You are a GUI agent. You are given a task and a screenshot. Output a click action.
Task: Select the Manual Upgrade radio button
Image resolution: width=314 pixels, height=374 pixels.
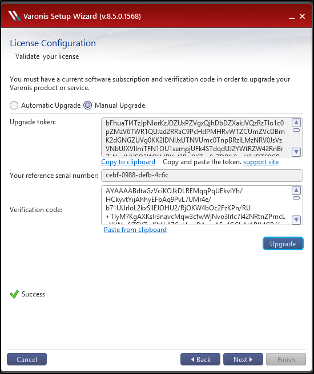coord(87,105)
